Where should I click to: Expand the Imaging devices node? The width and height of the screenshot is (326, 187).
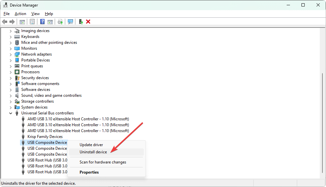pyautogui.click(x=10, y=31)
